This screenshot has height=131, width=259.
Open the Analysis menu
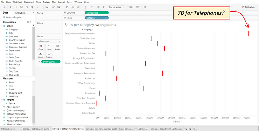pyautogui.click(x=47, y=2)
